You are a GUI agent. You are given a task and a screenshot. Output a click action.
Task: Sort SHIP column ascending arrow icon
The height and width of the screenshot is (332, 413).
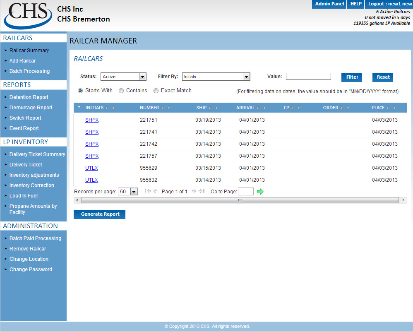pos(216,108)
